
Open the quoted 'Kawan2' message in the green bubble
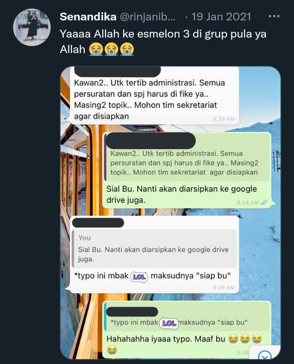pyautogui.click(x=186, y=158)
